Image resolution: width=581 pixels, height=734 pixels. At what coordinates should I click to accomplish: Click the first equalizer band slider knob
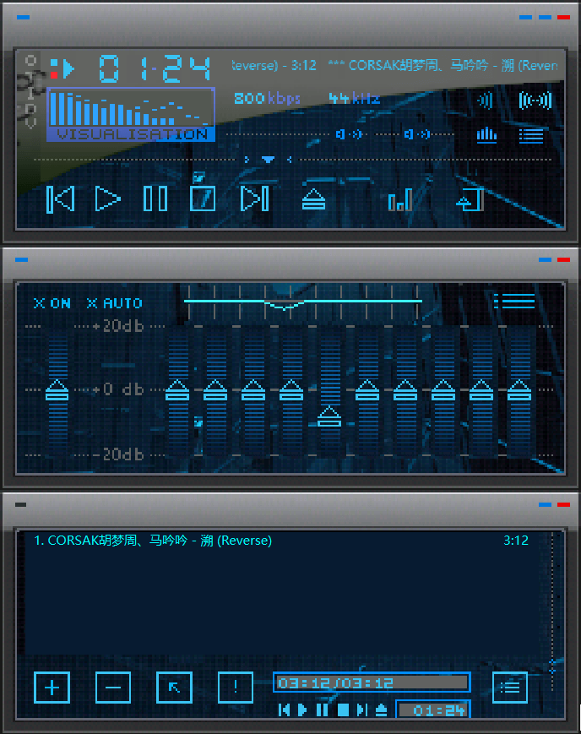(x=177, y=390)
